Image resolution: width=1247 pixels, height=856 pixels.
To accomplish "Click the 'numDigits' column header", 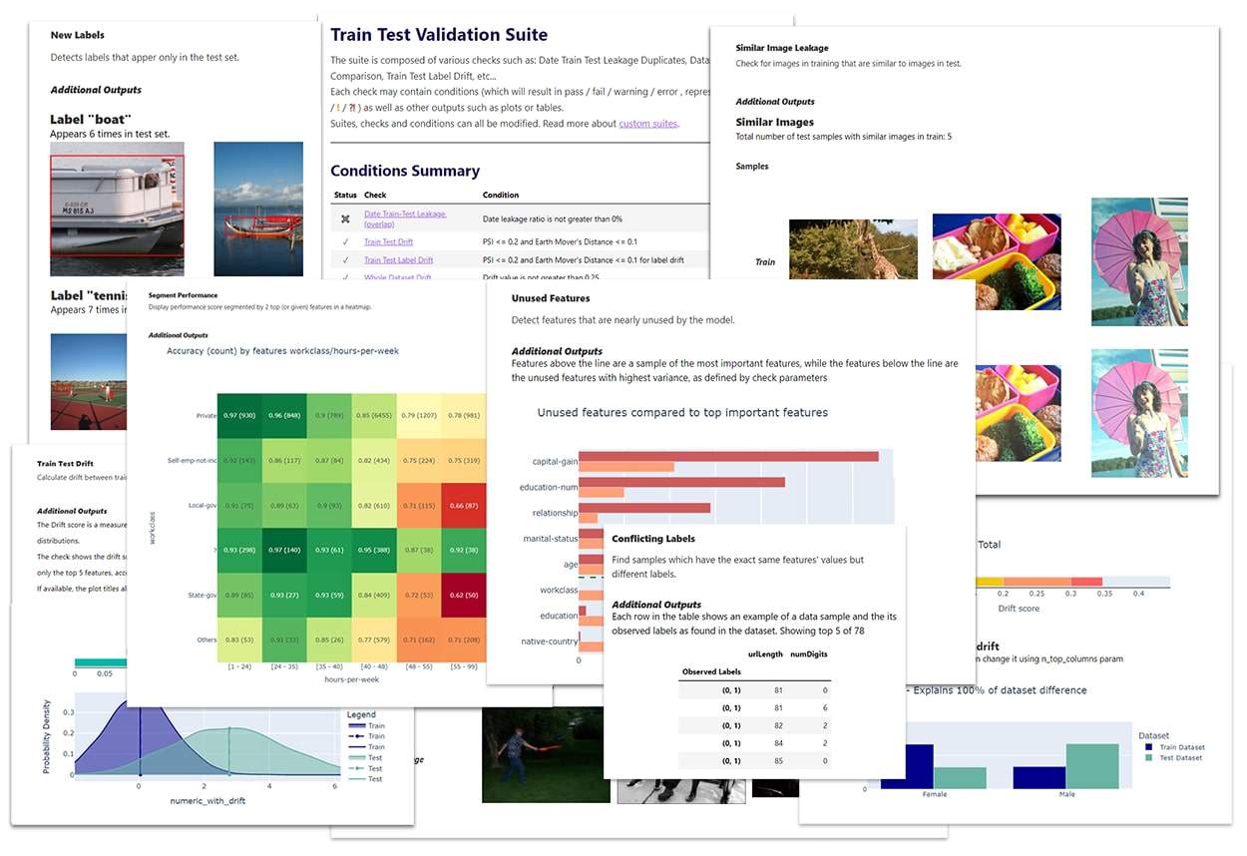I will click(808, 654).
